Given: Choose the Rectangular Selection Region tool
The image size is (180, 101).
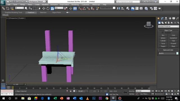Looking at the screenshot, I should click(34, 8).
